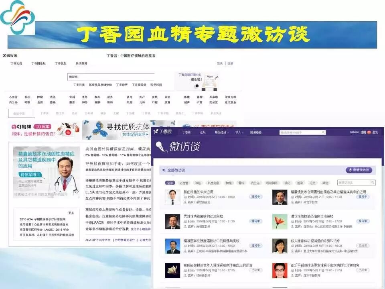Select the 论文 category filter pill

[312, 183]
